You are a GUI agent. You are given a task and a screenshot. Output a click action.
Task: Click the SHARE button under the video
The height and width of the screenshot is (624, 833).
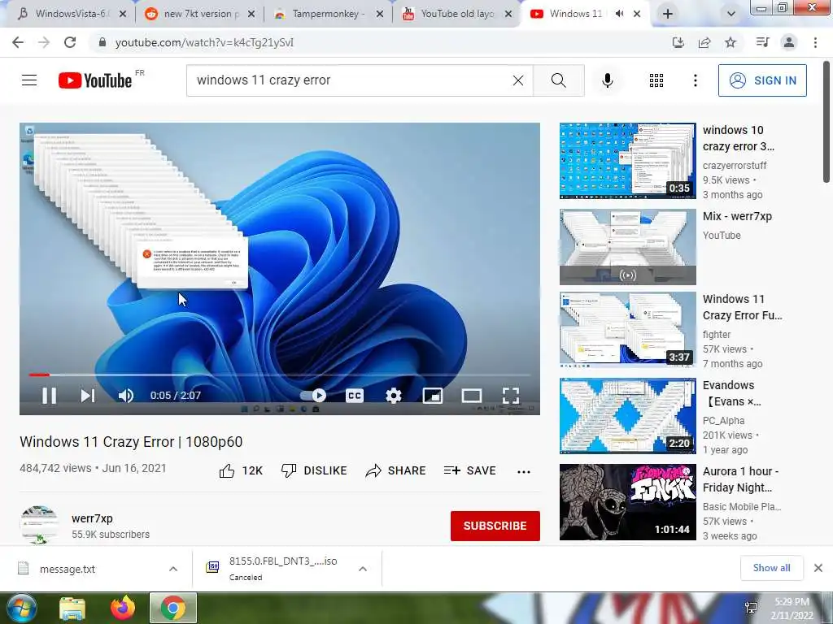pyautogui.click(x=396, y=470)
